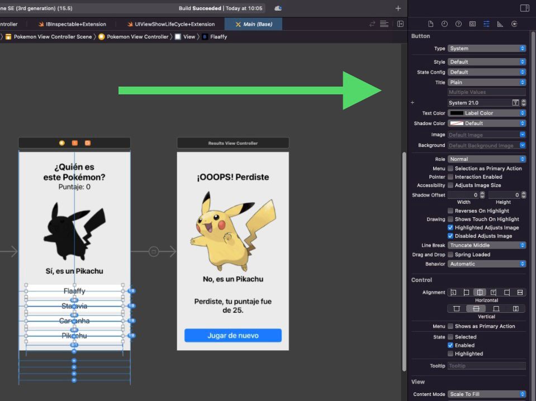Screen dimensions: 536x401
Task: Click the plus Library button in toolbar
Action: (399, 8)
